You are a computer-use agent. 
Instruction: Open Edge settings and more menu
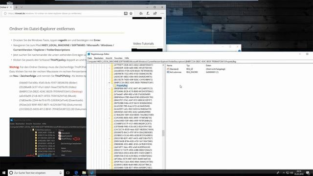[162, 13]
